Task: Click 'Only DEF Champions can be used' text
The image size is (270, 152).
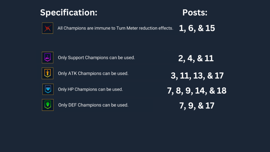Action: (93, 105)
